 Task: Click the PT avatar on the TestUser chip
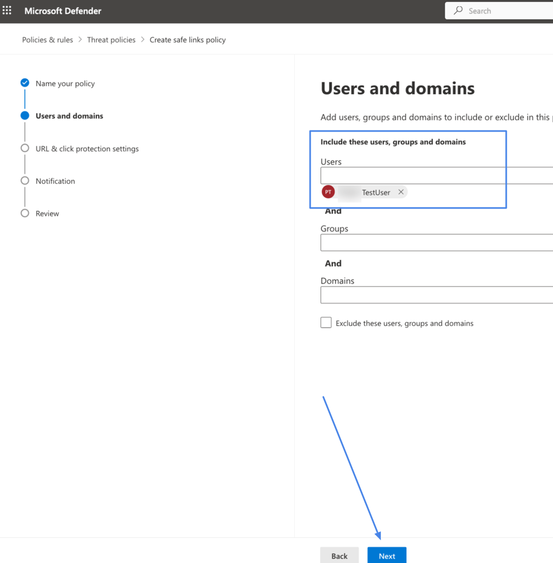[327, 191]
